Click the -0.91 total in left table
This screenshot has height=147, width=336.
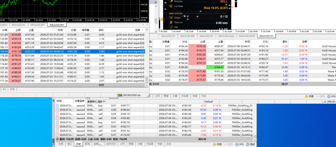pos(101,85)
